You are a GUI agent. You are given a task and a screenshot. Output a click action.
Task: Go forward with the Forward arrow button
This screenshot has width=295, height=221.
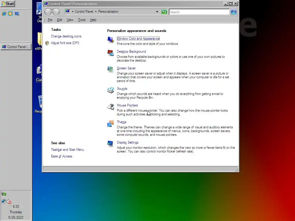click(56, 12)
